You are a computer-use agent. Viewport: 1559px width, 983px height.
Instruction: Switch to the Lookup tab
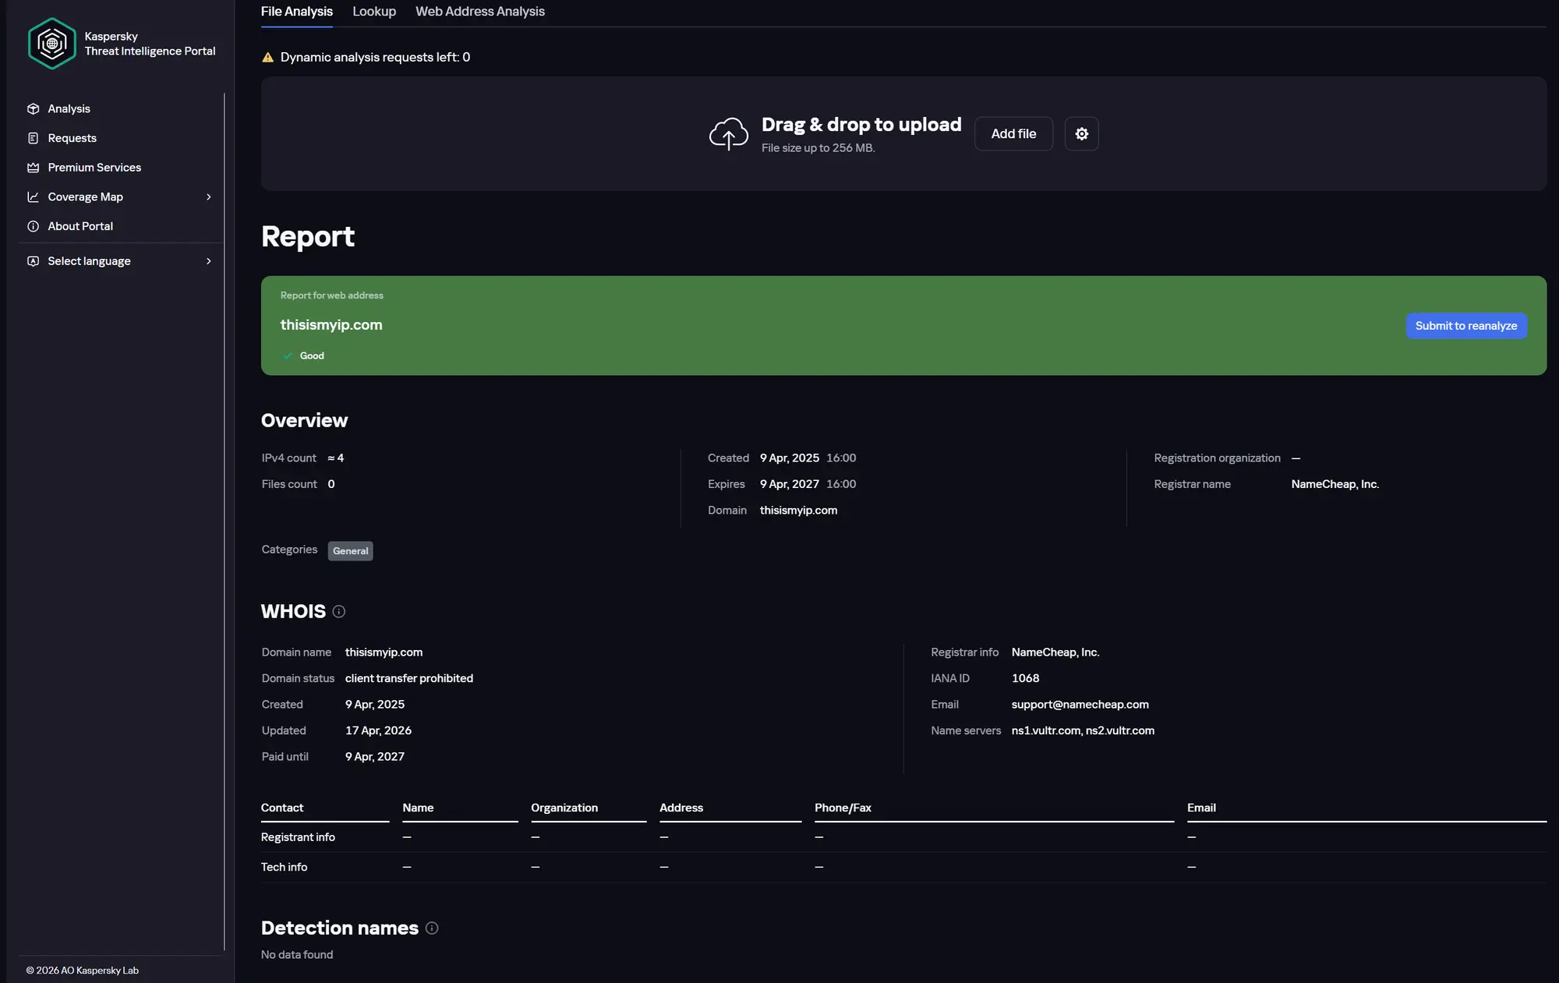374,12
